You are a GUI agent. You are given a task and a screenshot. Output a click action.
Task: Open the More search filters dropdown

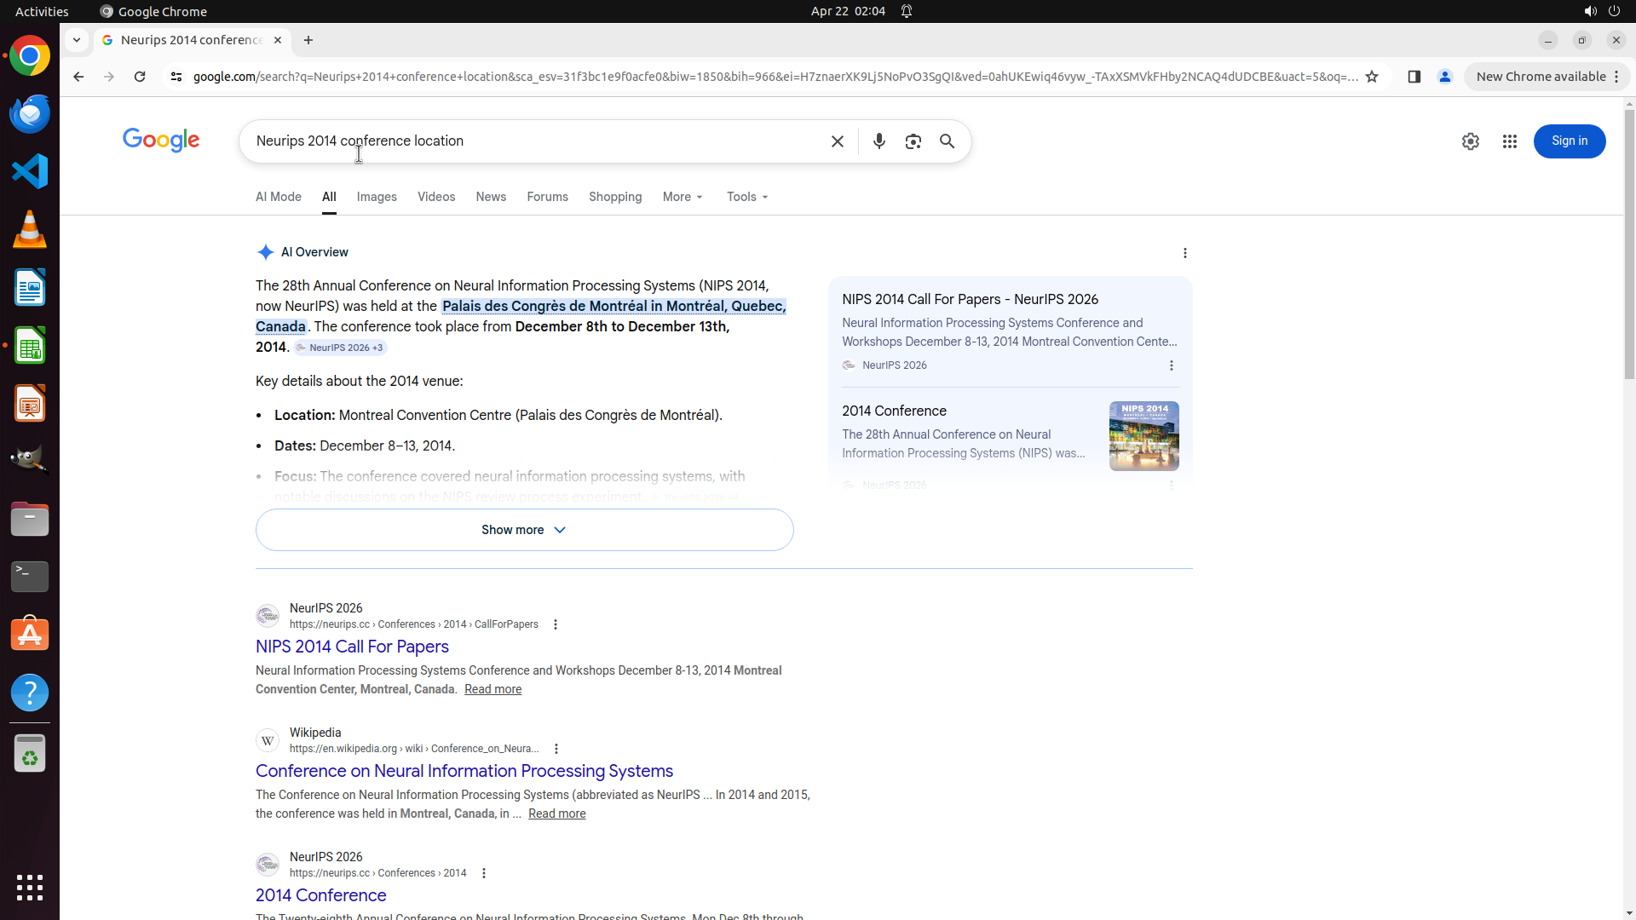[x=683, y=197]
